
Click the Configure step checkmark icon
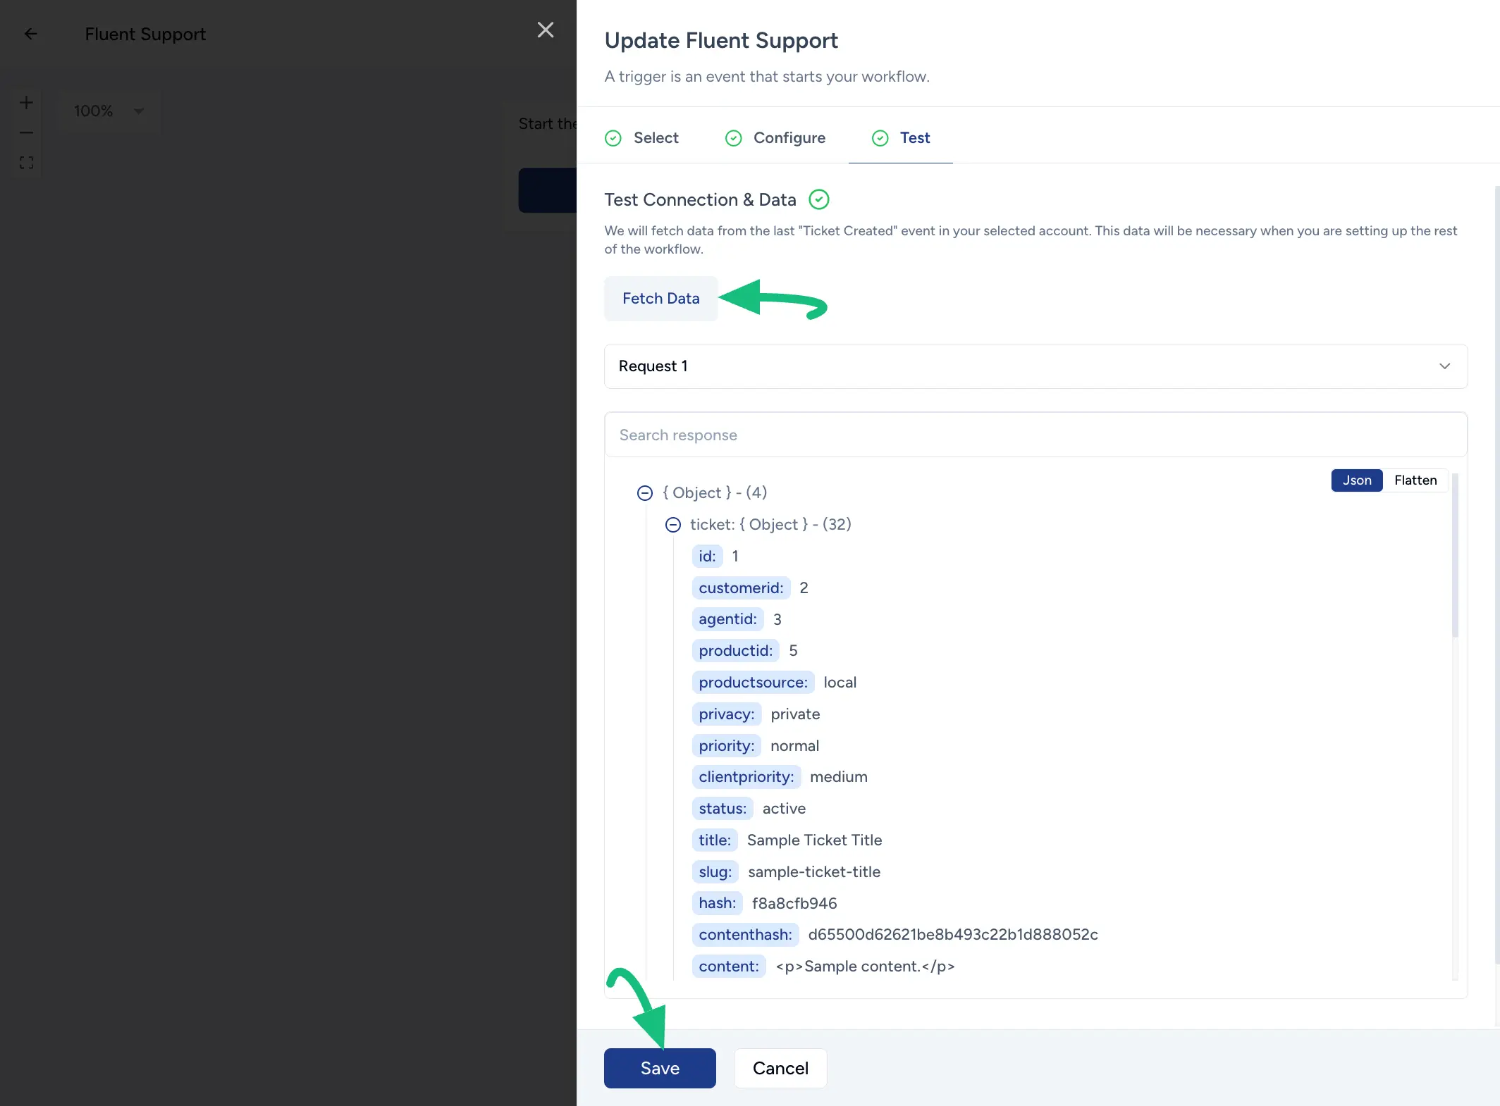coord(734,137)
